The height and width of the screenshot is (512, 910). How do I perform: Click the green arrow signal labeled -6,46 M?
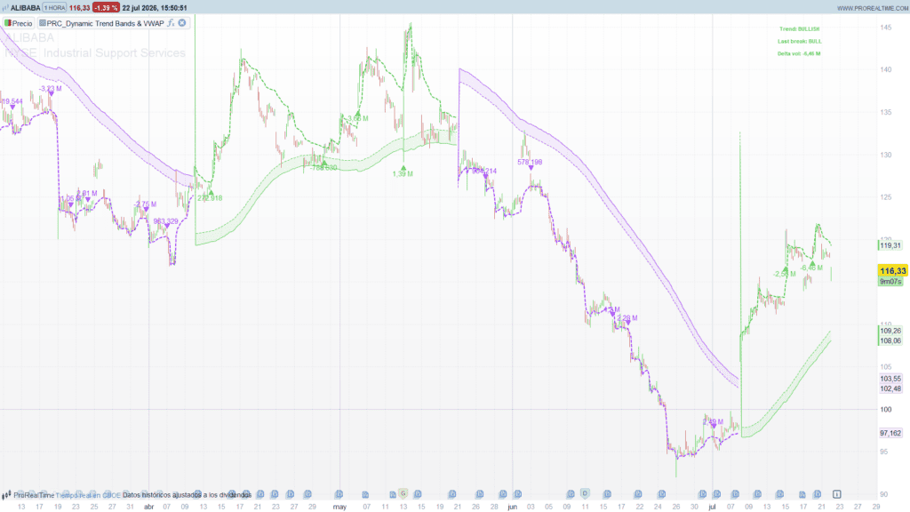click(x=812, y=264)
